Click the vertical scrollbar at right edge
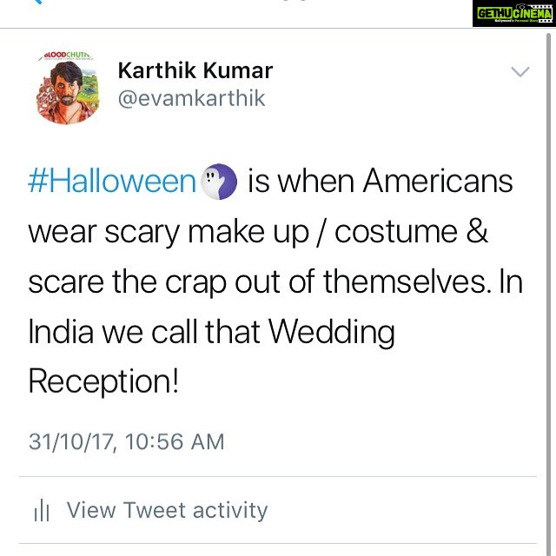The image size is (556, 556). [548, 295]
